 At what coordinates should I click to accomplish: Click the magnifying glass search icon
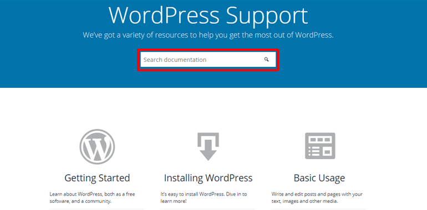[x=266, y=60]
